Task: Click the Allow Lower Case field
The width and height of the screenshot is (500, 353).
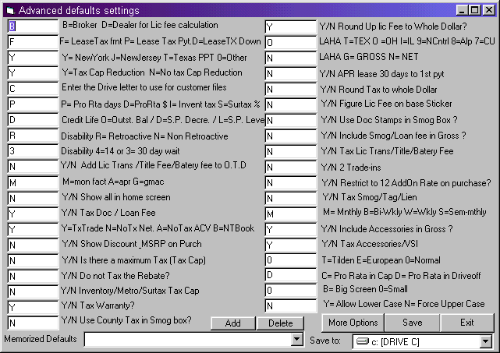Action: pyautogui.click(x=289, y=305)
